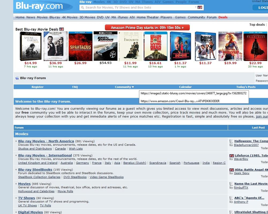Open Blu-ray Movies - North America forum
This screenshot has height=214, width=268.
(x=46, y=141)
